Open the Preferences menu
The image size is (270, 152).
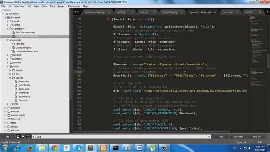pos(74,6)
